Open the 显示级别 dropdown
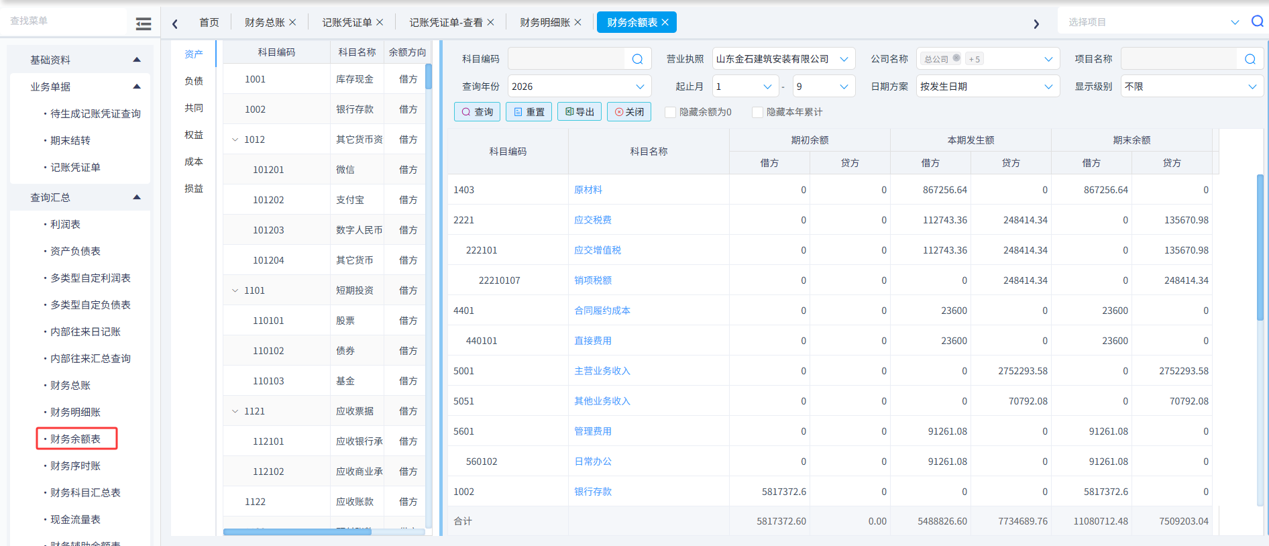This screenshot has width=1269, height=546. 1192,87
